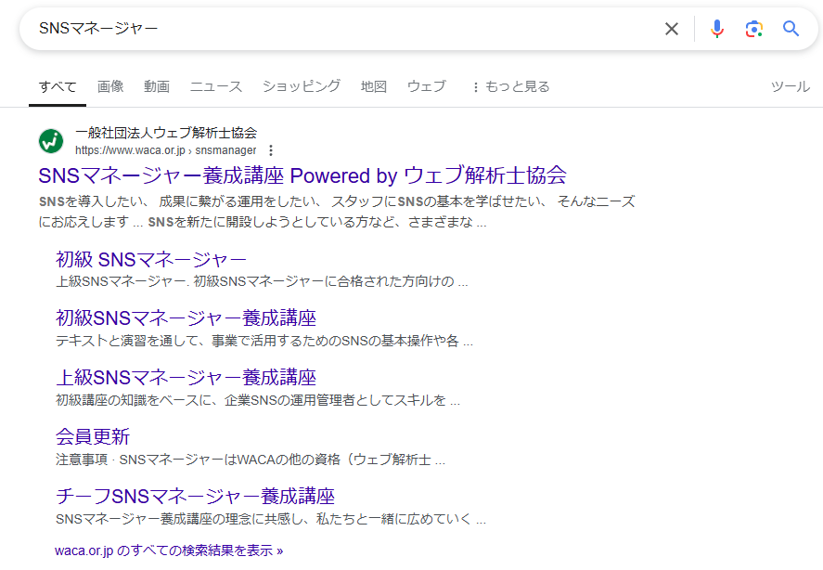The width and height of the screenshot is (823, 570).
Task: Select the すべて tab
Action: click(x=58, y=86)
